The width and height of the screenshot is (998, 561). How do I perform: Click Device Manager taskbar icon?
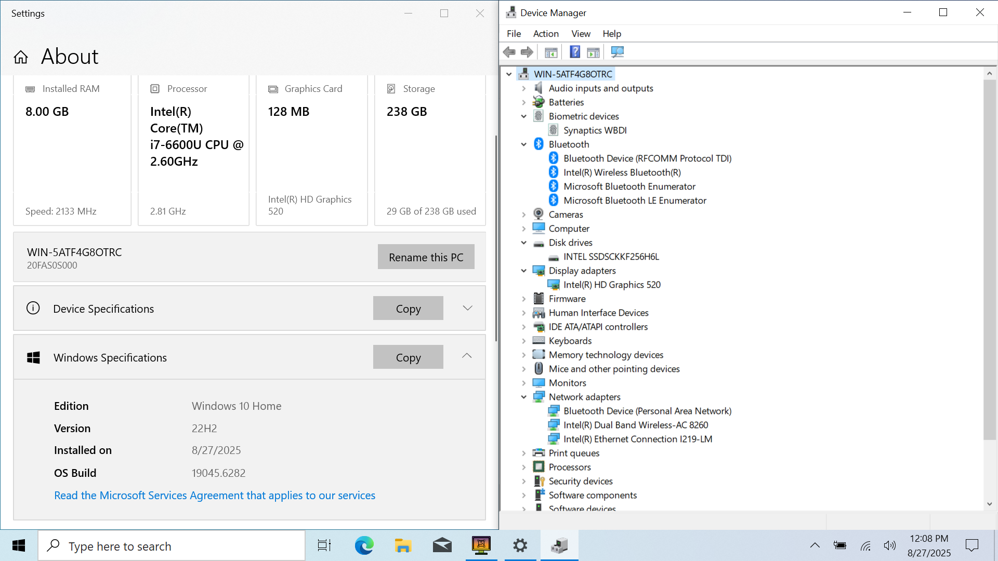pyautogui.click(x=559, y=545)
